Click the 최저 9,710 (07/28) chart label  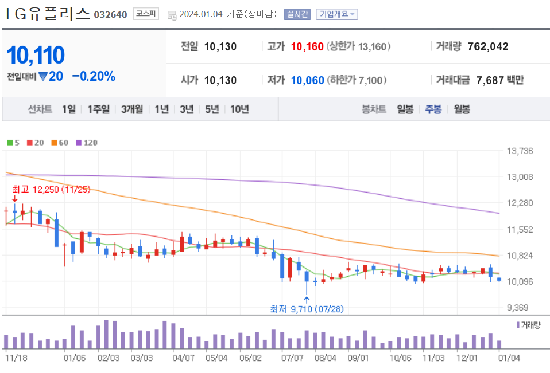[x=307, y=309]
